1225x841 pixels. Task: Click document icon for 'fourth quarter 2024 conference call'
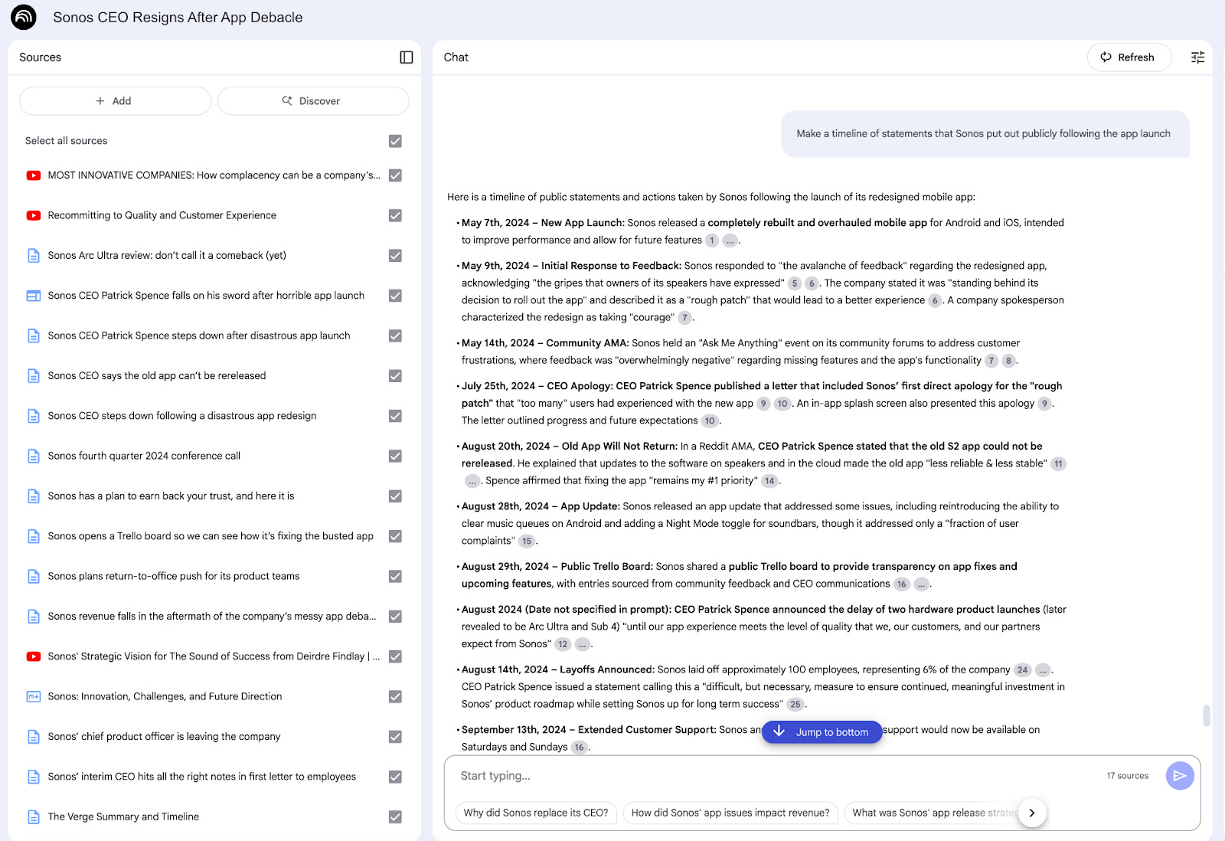pos(34,456)
